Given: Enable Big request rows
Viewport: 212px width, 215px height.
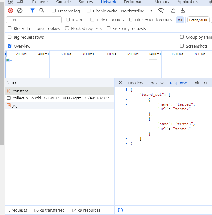Looking at the screenshot, I should tap(10, 37).
